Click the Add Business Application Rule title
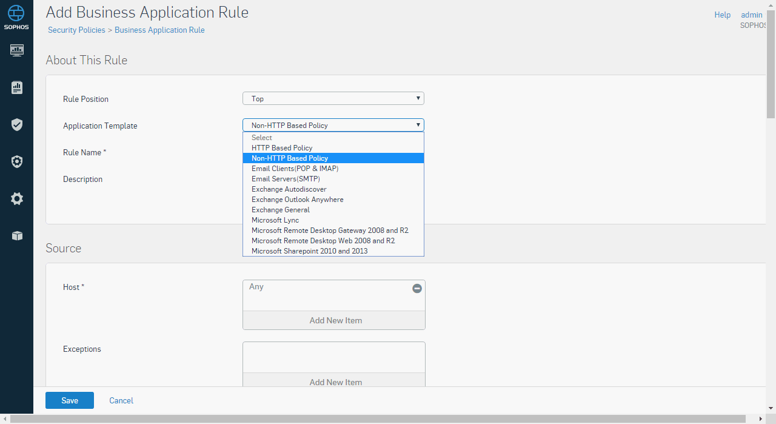Viewport: 776px width, 424px height. pos(147,12)
